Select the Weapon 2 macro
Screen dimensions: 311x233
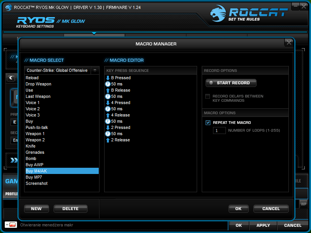point(62,140)
